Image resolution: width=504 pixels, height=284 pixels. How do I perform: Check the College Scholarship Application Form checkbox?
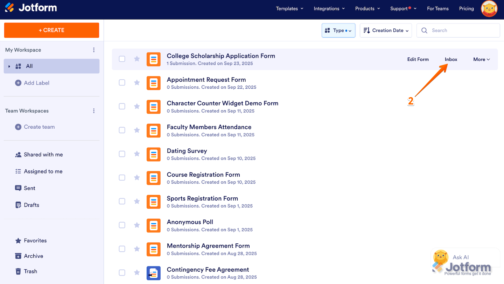pos(122,59)
